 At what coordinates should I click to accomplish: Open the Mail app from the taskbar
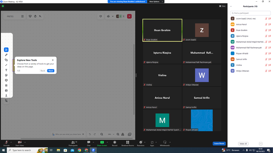[72, 150]
